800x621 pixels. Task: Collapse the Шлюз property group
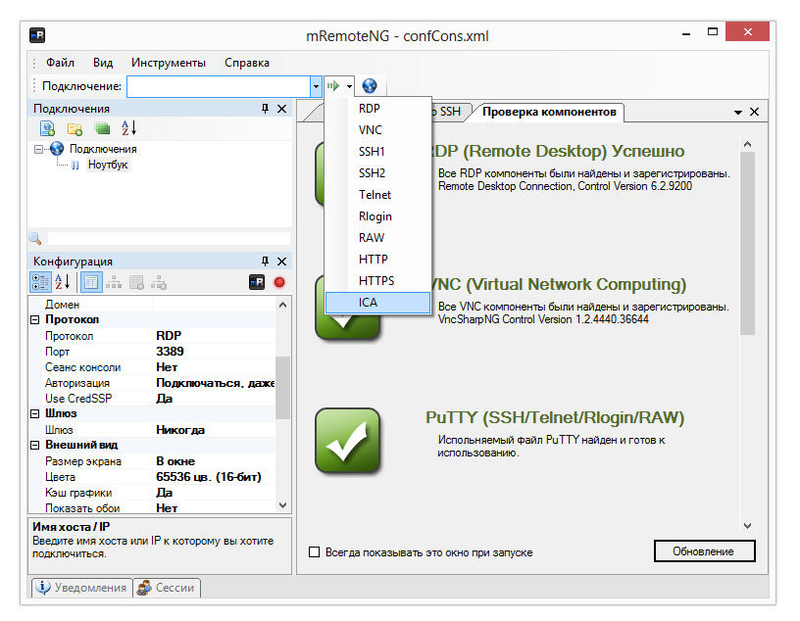point(34,413)
